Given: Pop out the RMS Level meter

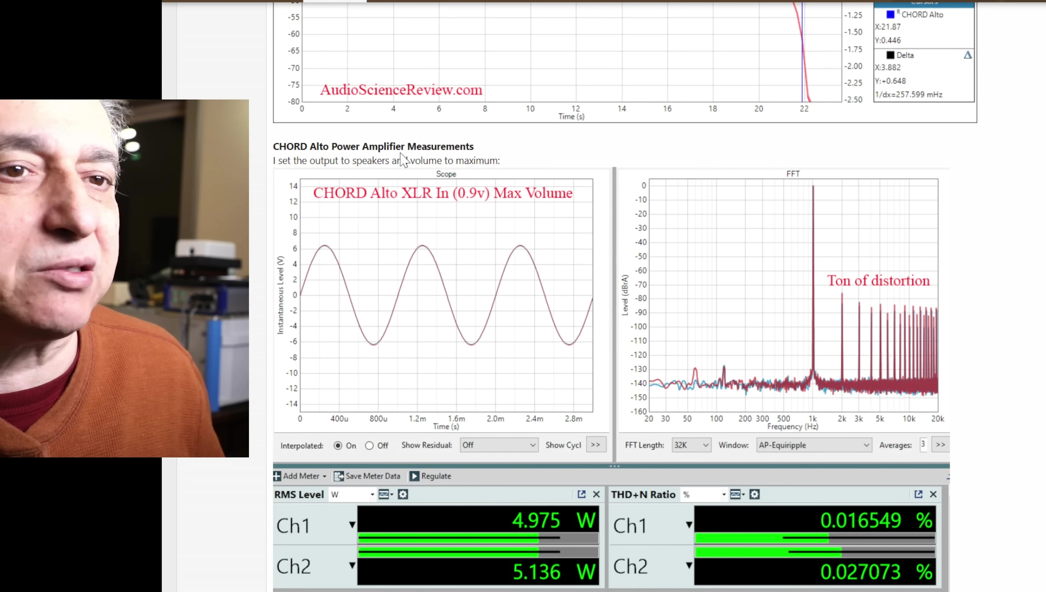Looking at the screenshot, I should [582, 494].
